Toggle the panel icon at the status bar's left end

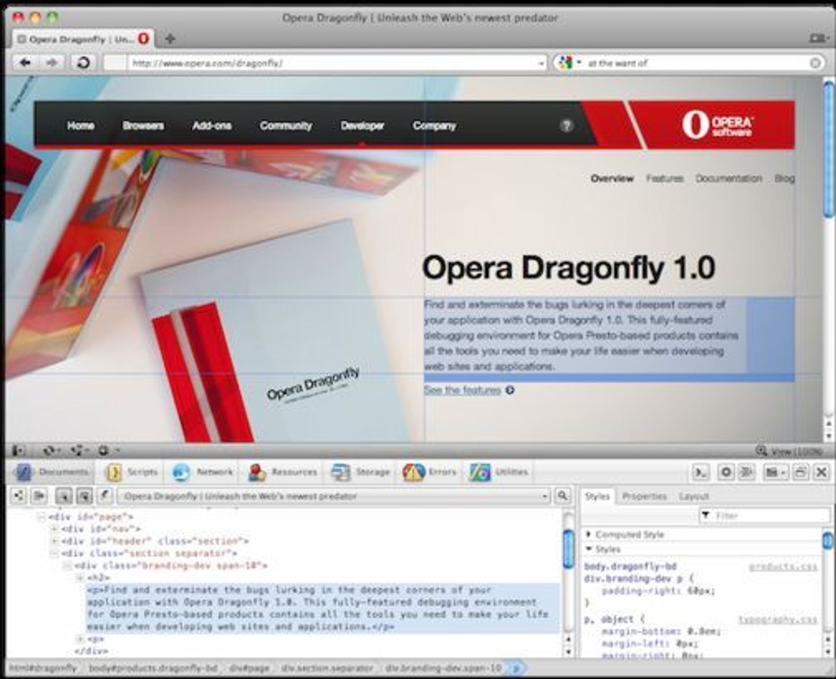pyautogui.click(x=18, y=450)
